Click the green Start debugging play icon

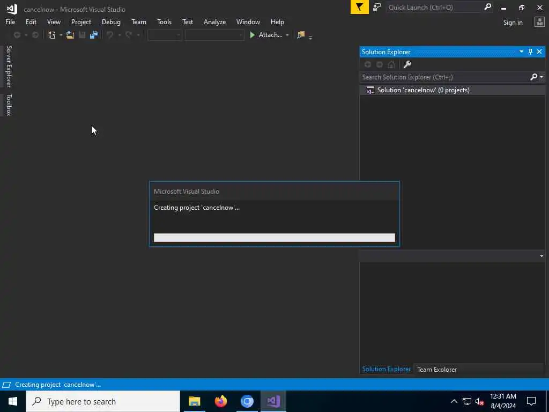tap(252, 35)
